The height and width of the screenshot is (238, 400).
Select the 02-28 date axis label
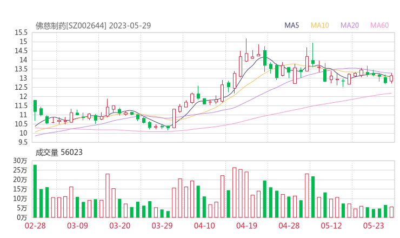pyautogui.click(x=35, y=226)
